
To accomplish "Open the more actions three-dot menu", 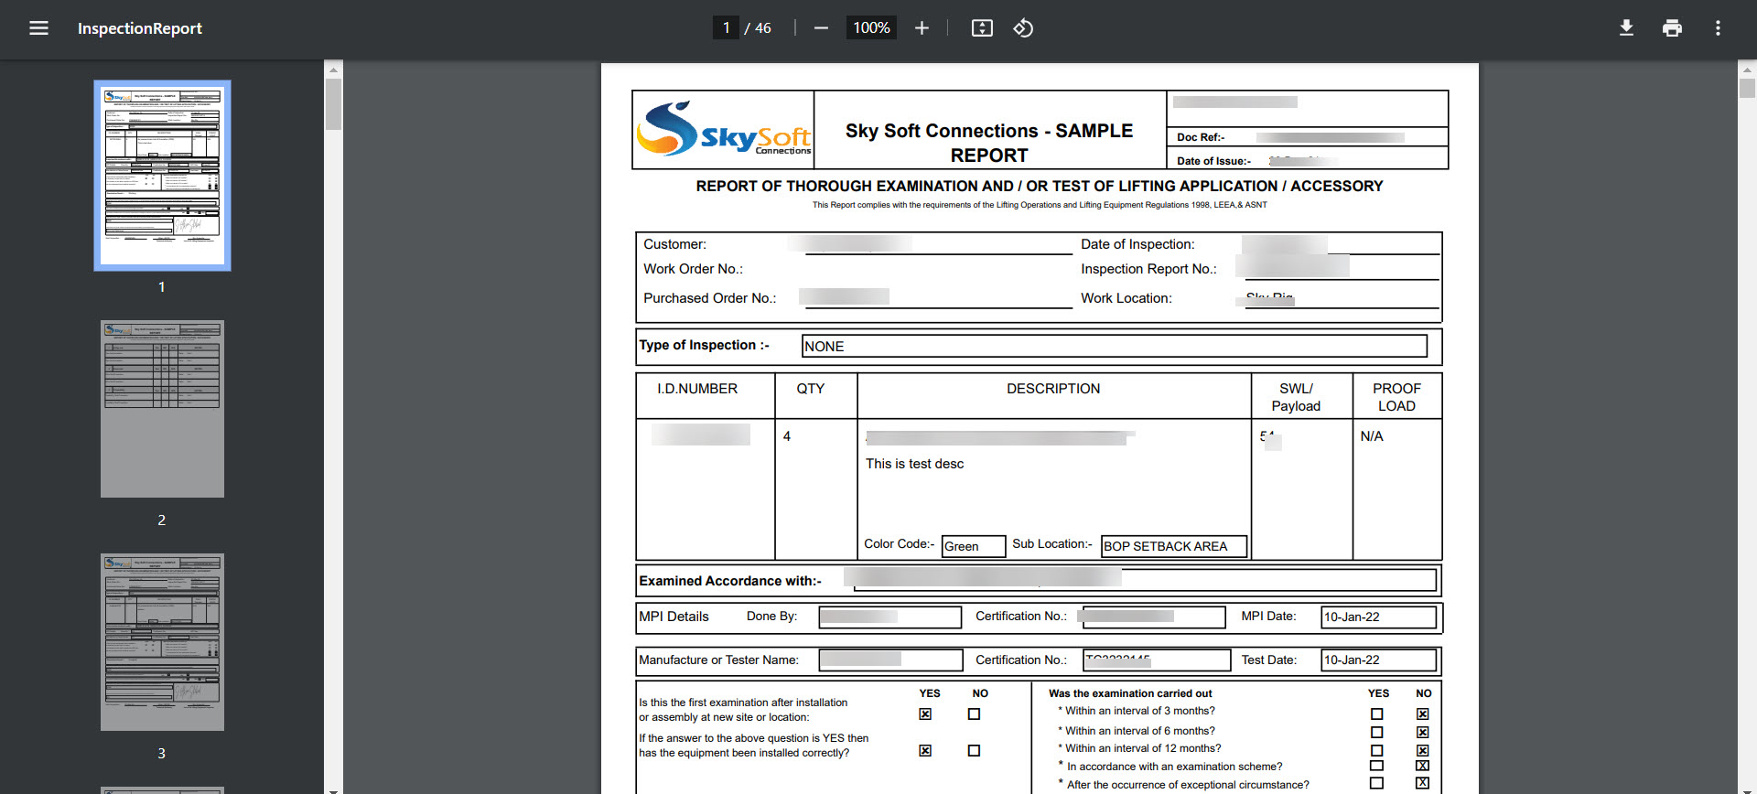I will point(1718,28).
